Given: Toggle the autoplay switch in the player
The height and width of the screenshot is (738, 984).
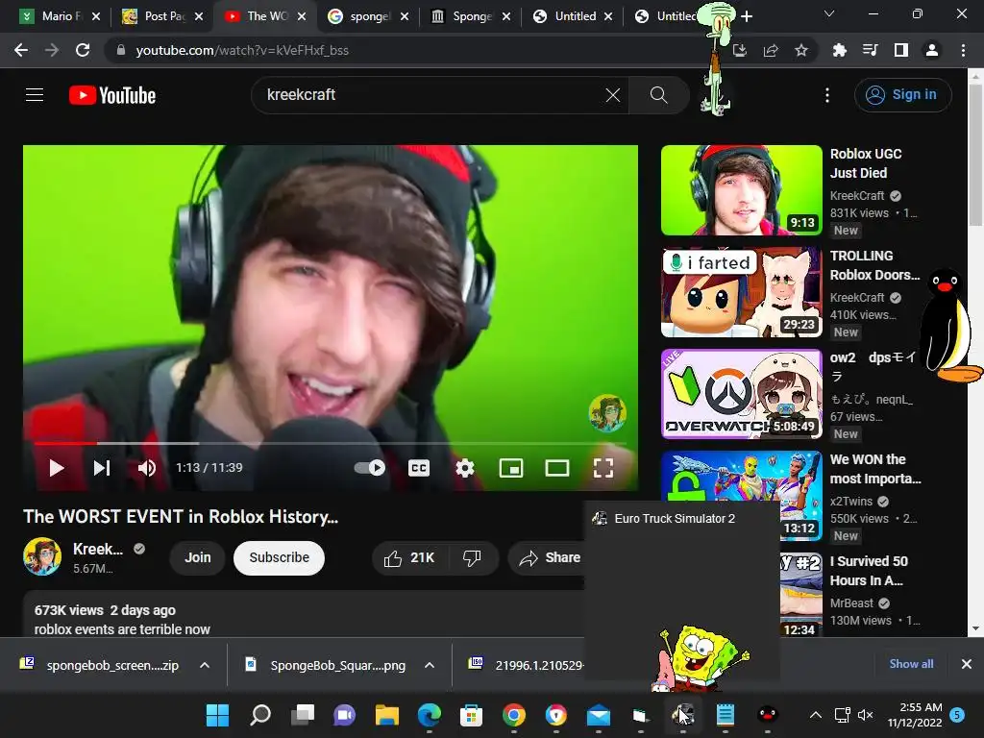Looking at the screenshot, I should pyautogui.click(x=370, y=468).
